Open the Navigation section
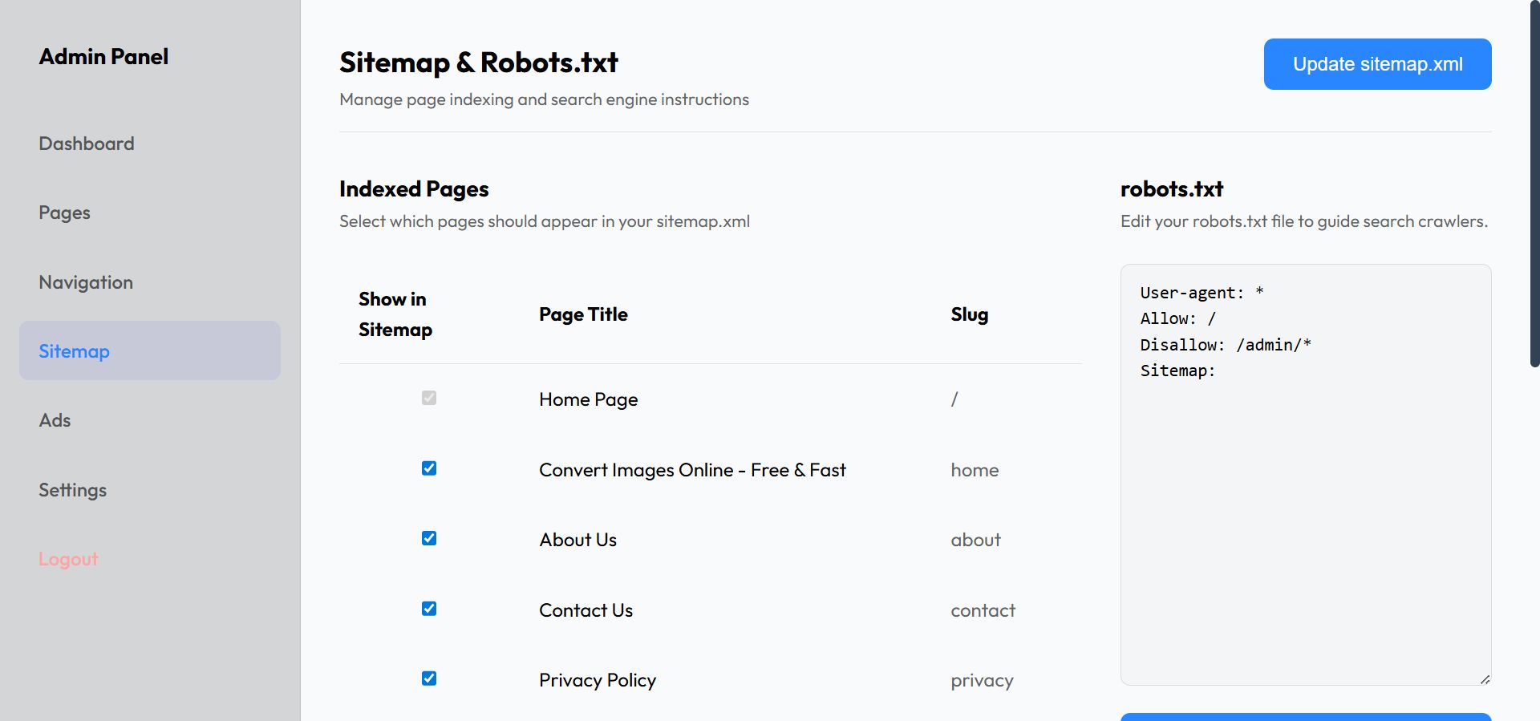Image resolution: width=1540 pixels, height=721 pixels. [x=86, y=282]
